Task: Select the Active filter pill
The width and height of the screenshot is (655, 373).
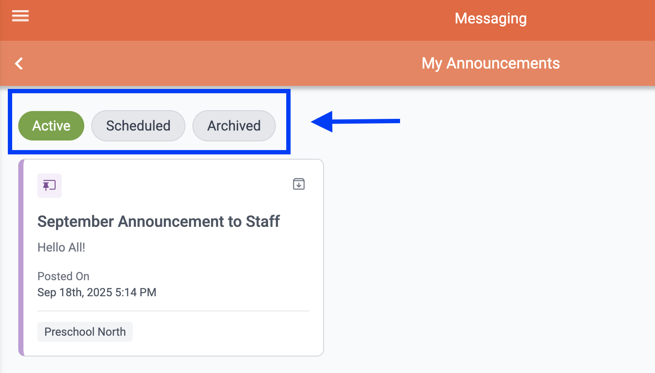Action: 51,126
